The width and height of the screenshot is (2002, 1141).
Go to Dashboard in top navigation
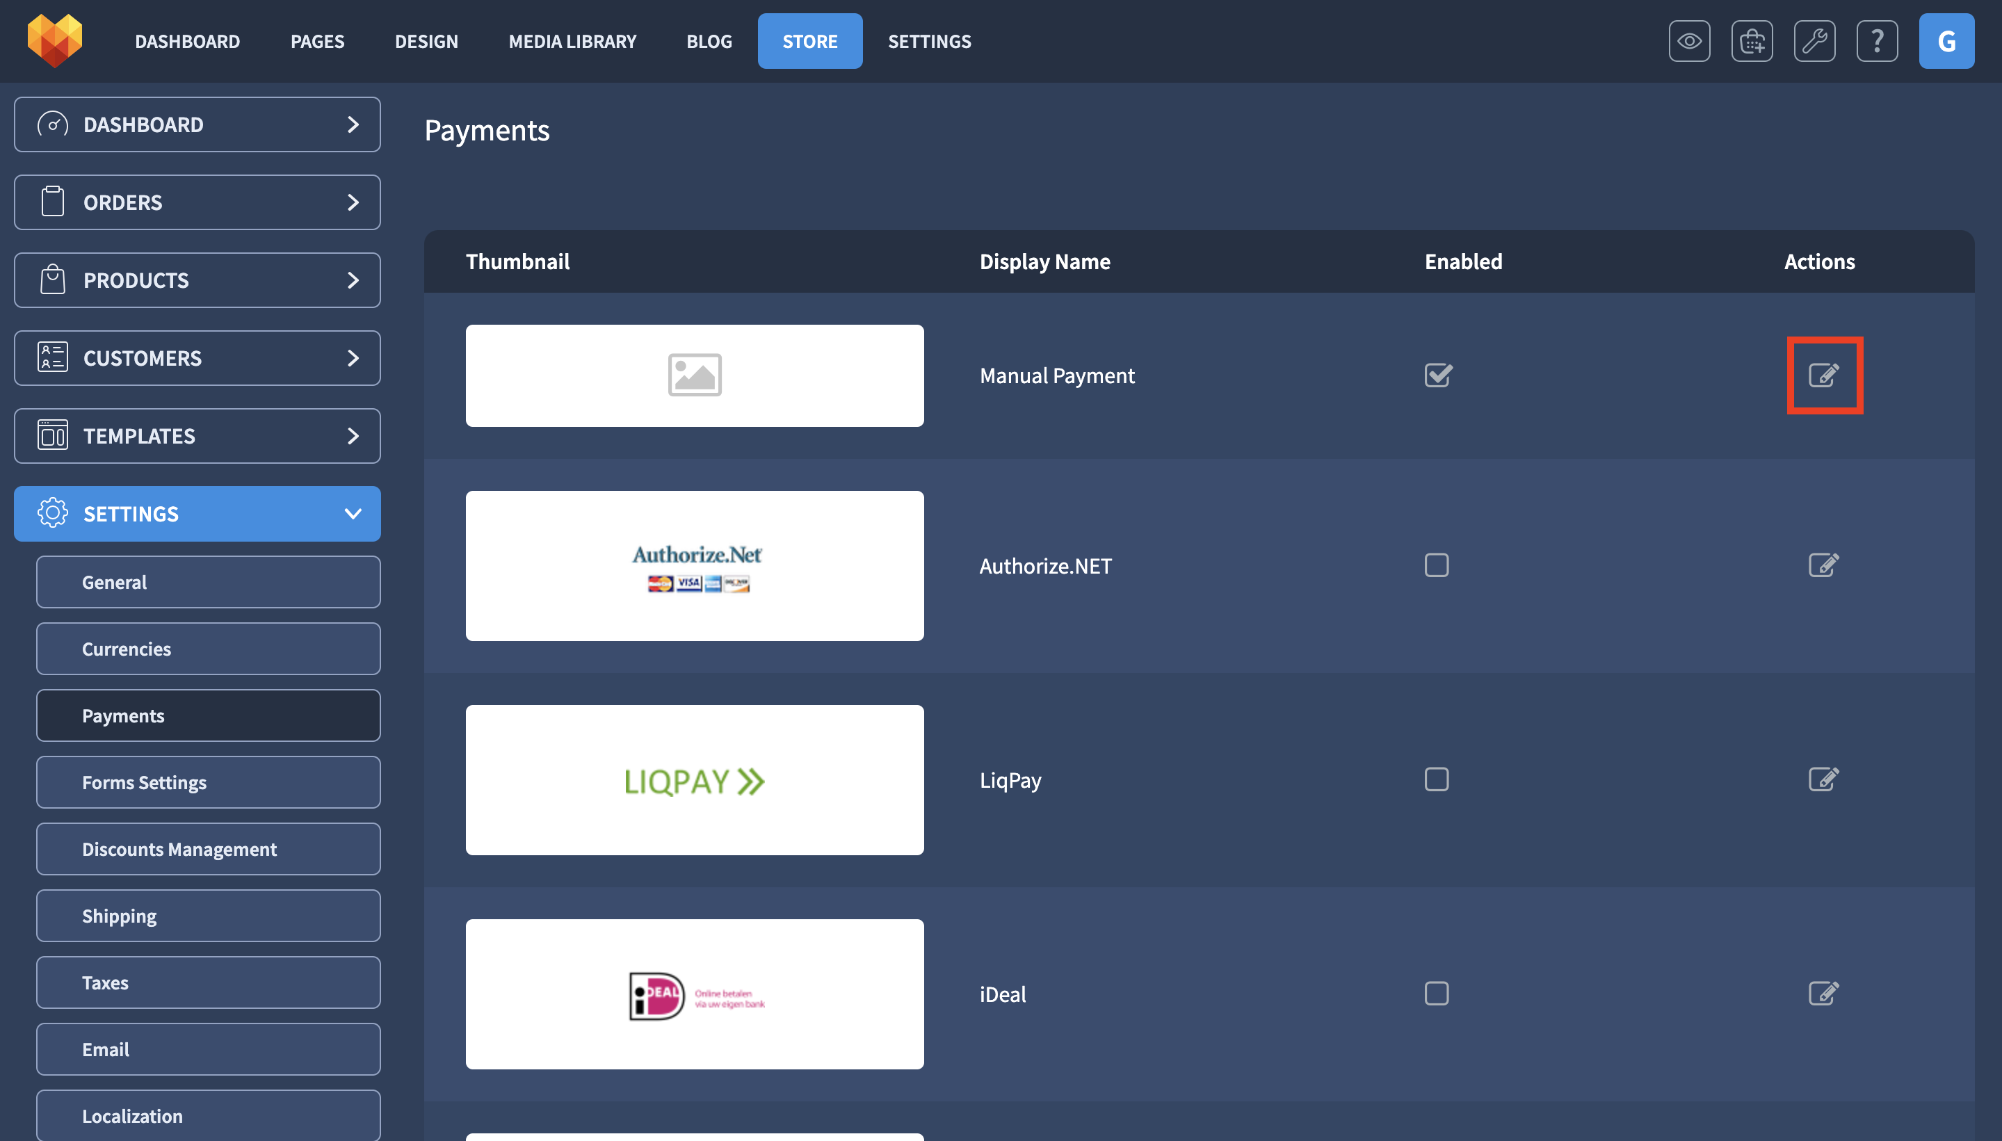tap(187, 41)
